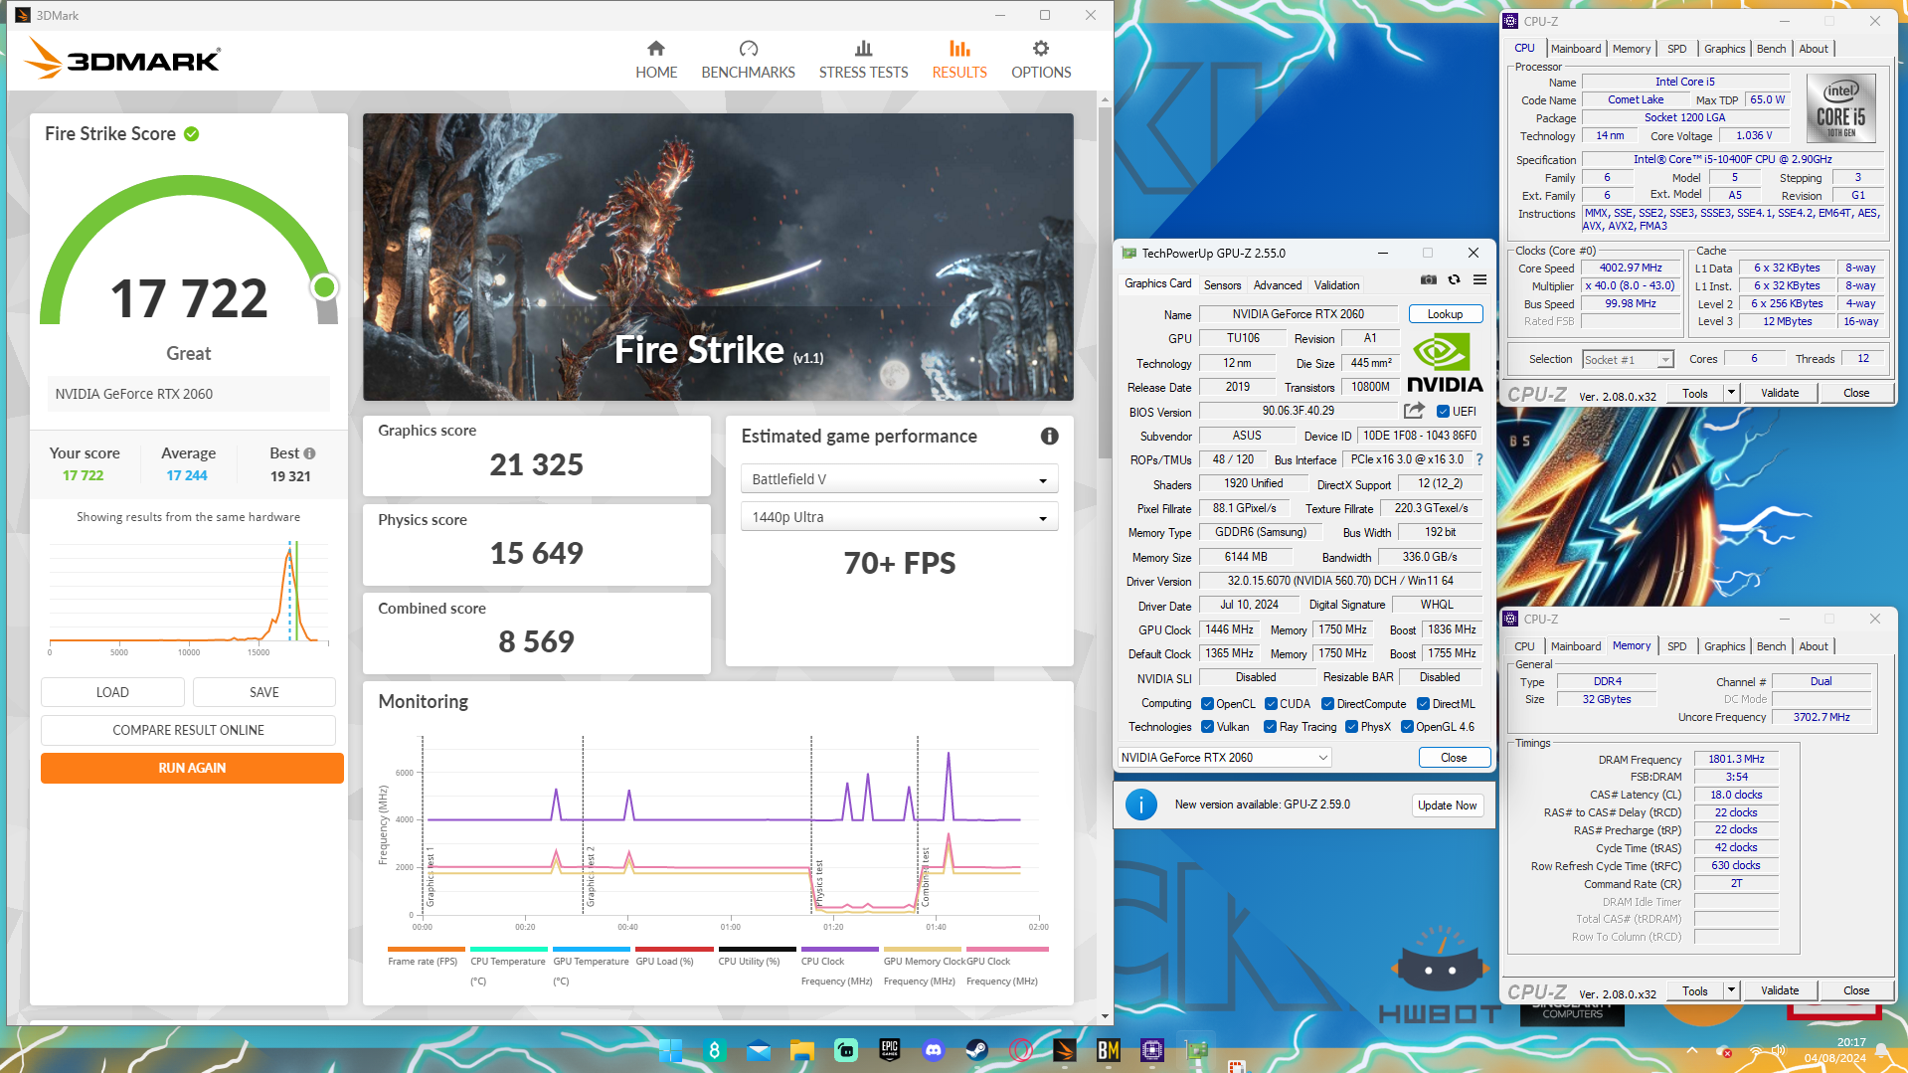Screen dimensions: 1908x1073
Task: Open Bench tab in top CPU-Z window
Action: pyautogui.click(x=1771, y=49)
